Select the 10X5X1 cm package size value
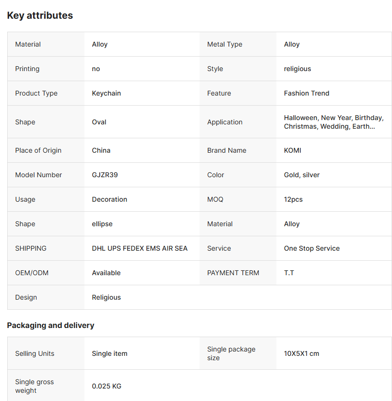This screenshot has height=401, width=392. click(301, 353)
